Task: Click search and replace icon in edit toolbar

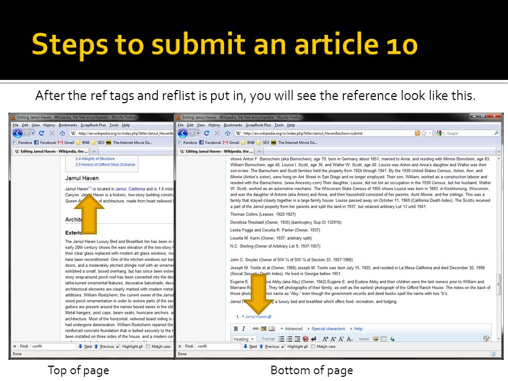Action: 486,339
